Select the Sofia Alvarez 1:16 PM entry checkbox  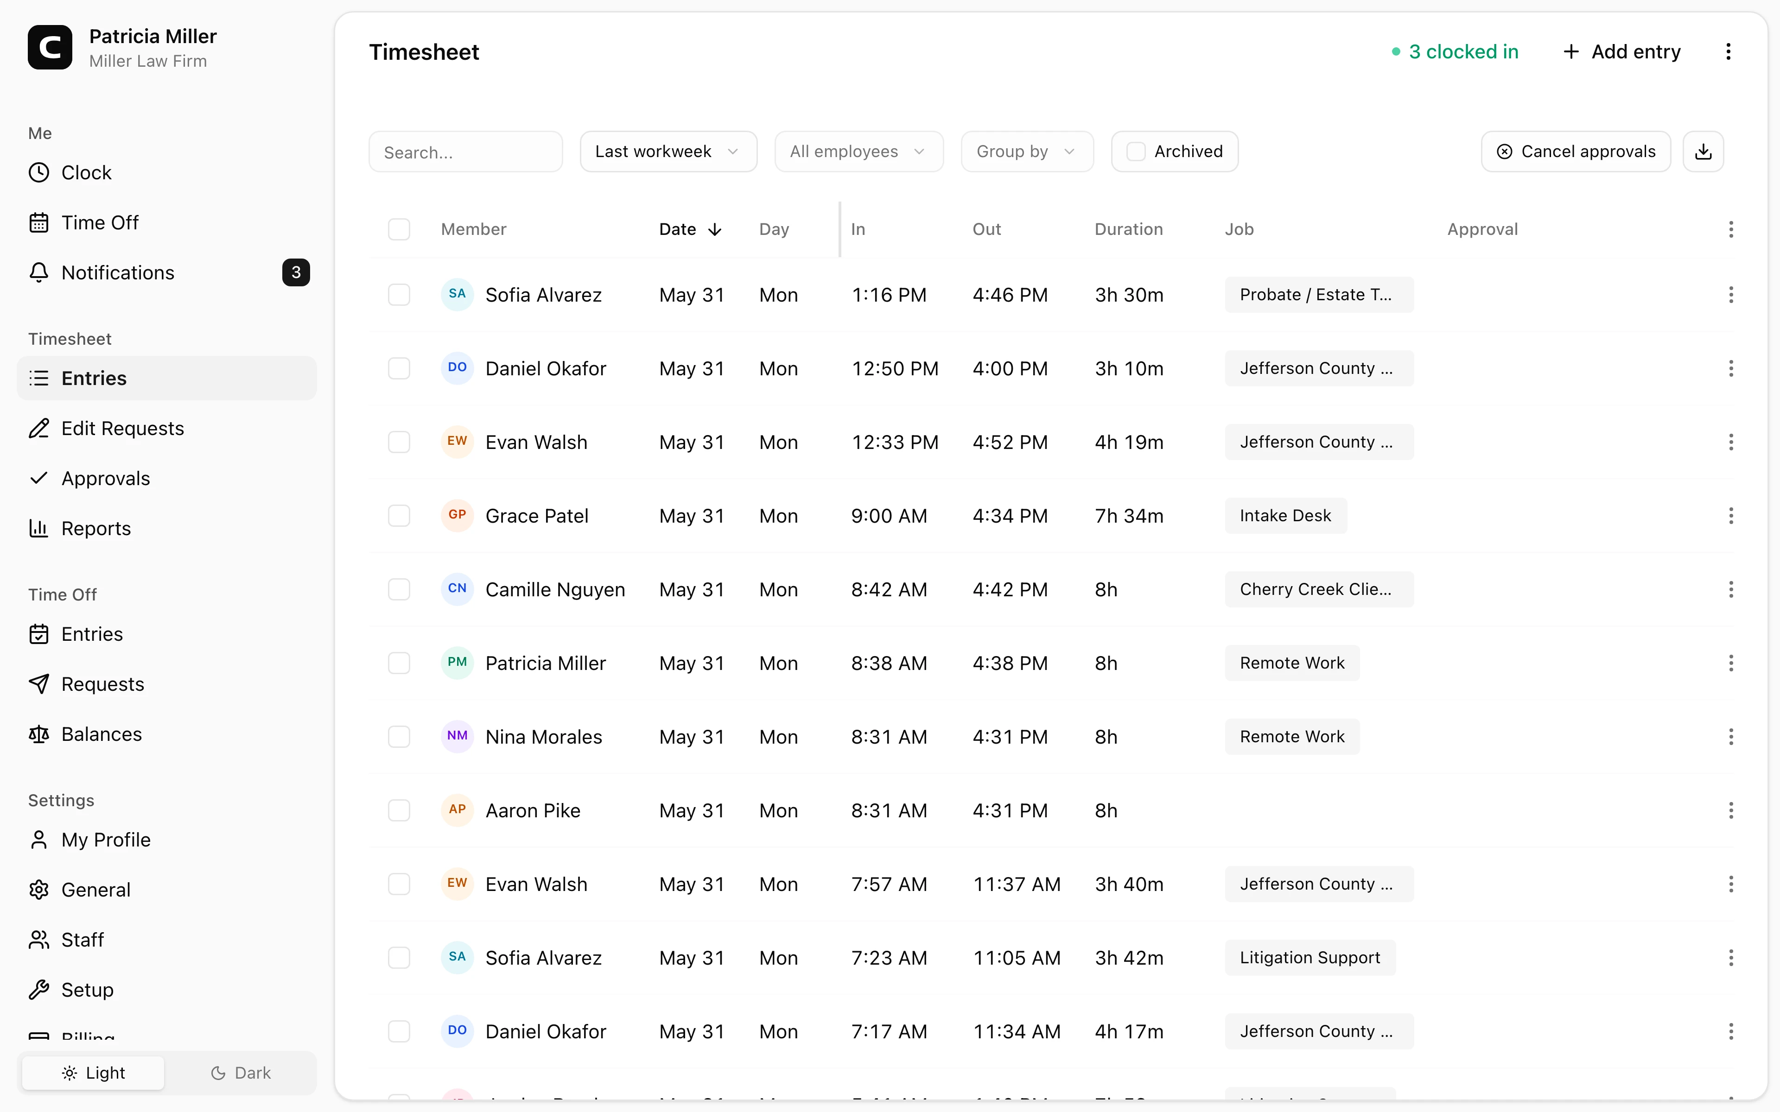399,295
